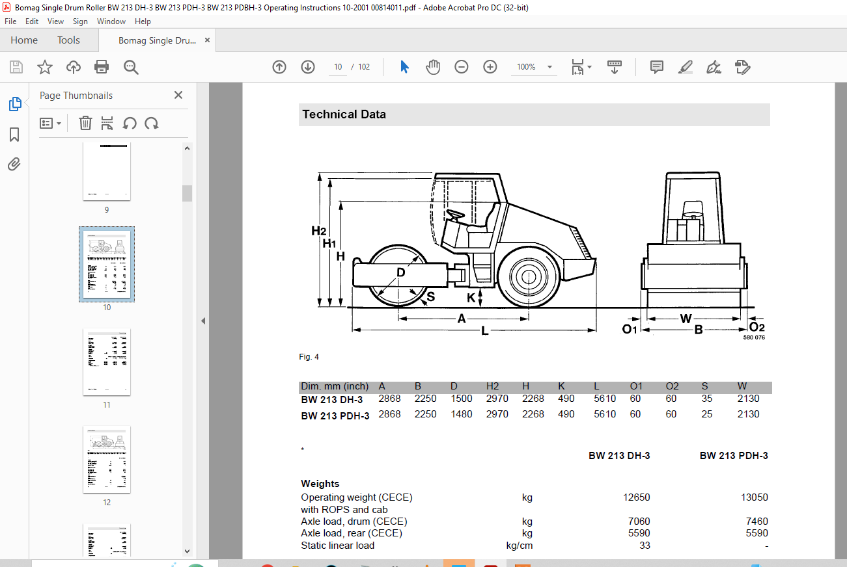Click the Technical Data heading
Screen dimensions: 847x567
(344, 114)
